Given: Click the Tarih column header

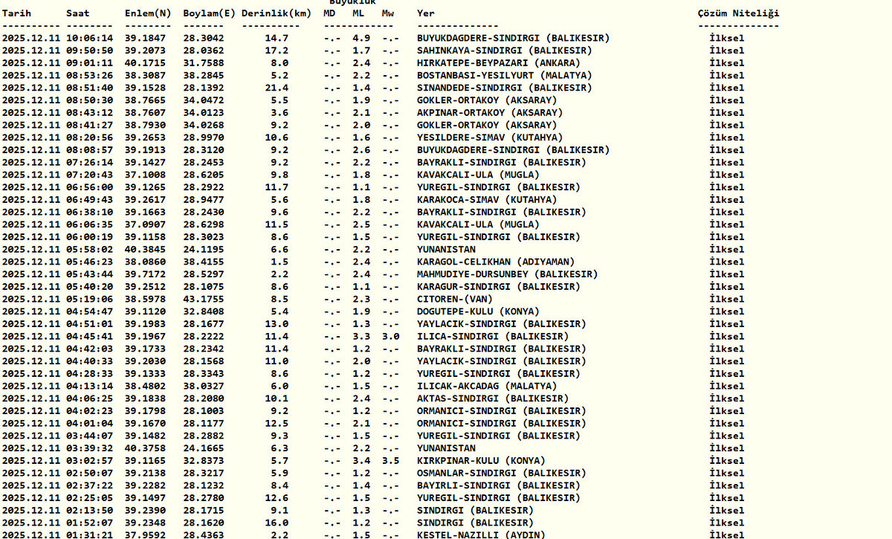Looking at the screenshot, I should (x=16, y=13).
